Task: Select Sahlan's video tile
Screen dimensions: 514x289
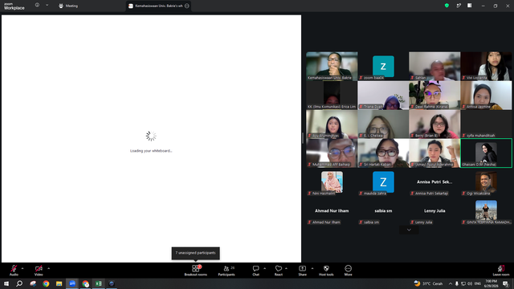Action: (x=434, y=66)
